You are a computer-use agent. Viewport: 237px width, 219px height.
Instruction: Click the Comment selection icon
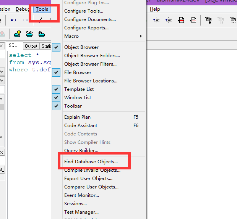181,20
